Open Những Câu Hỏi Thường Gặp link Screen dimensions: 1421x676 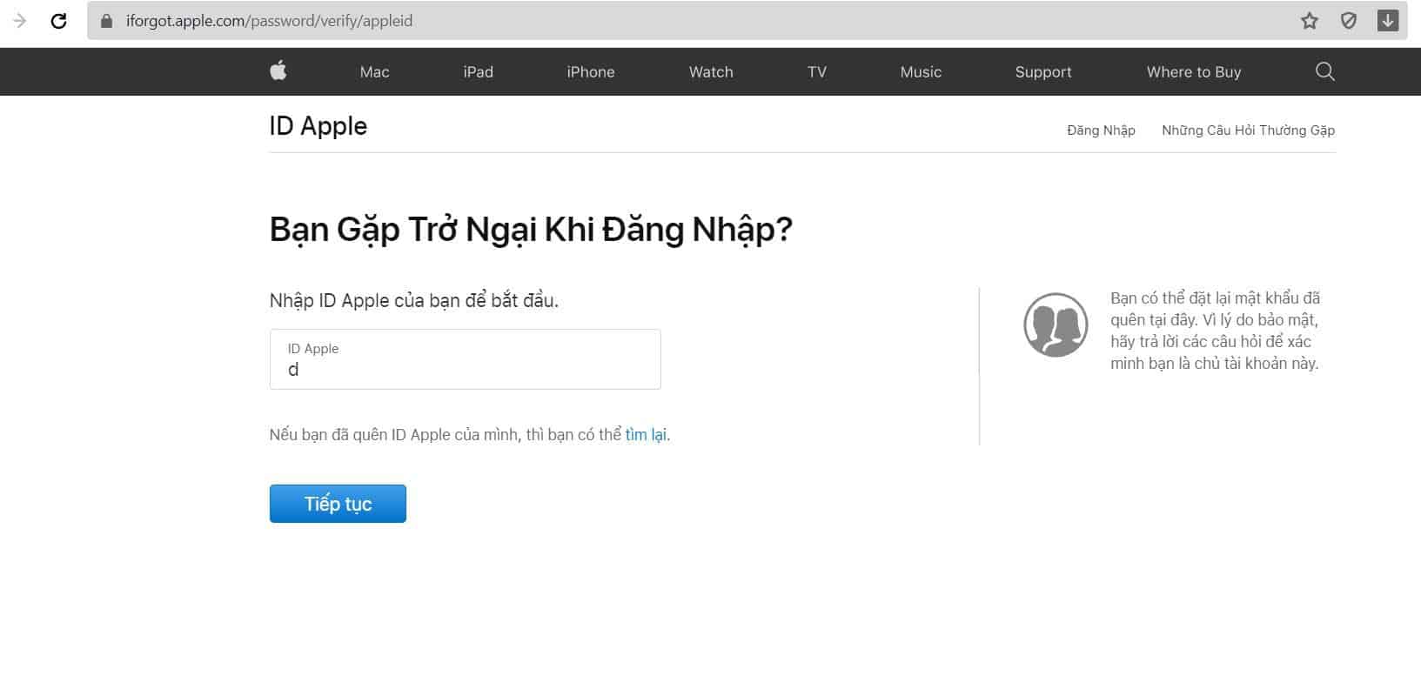[1248, 131]
